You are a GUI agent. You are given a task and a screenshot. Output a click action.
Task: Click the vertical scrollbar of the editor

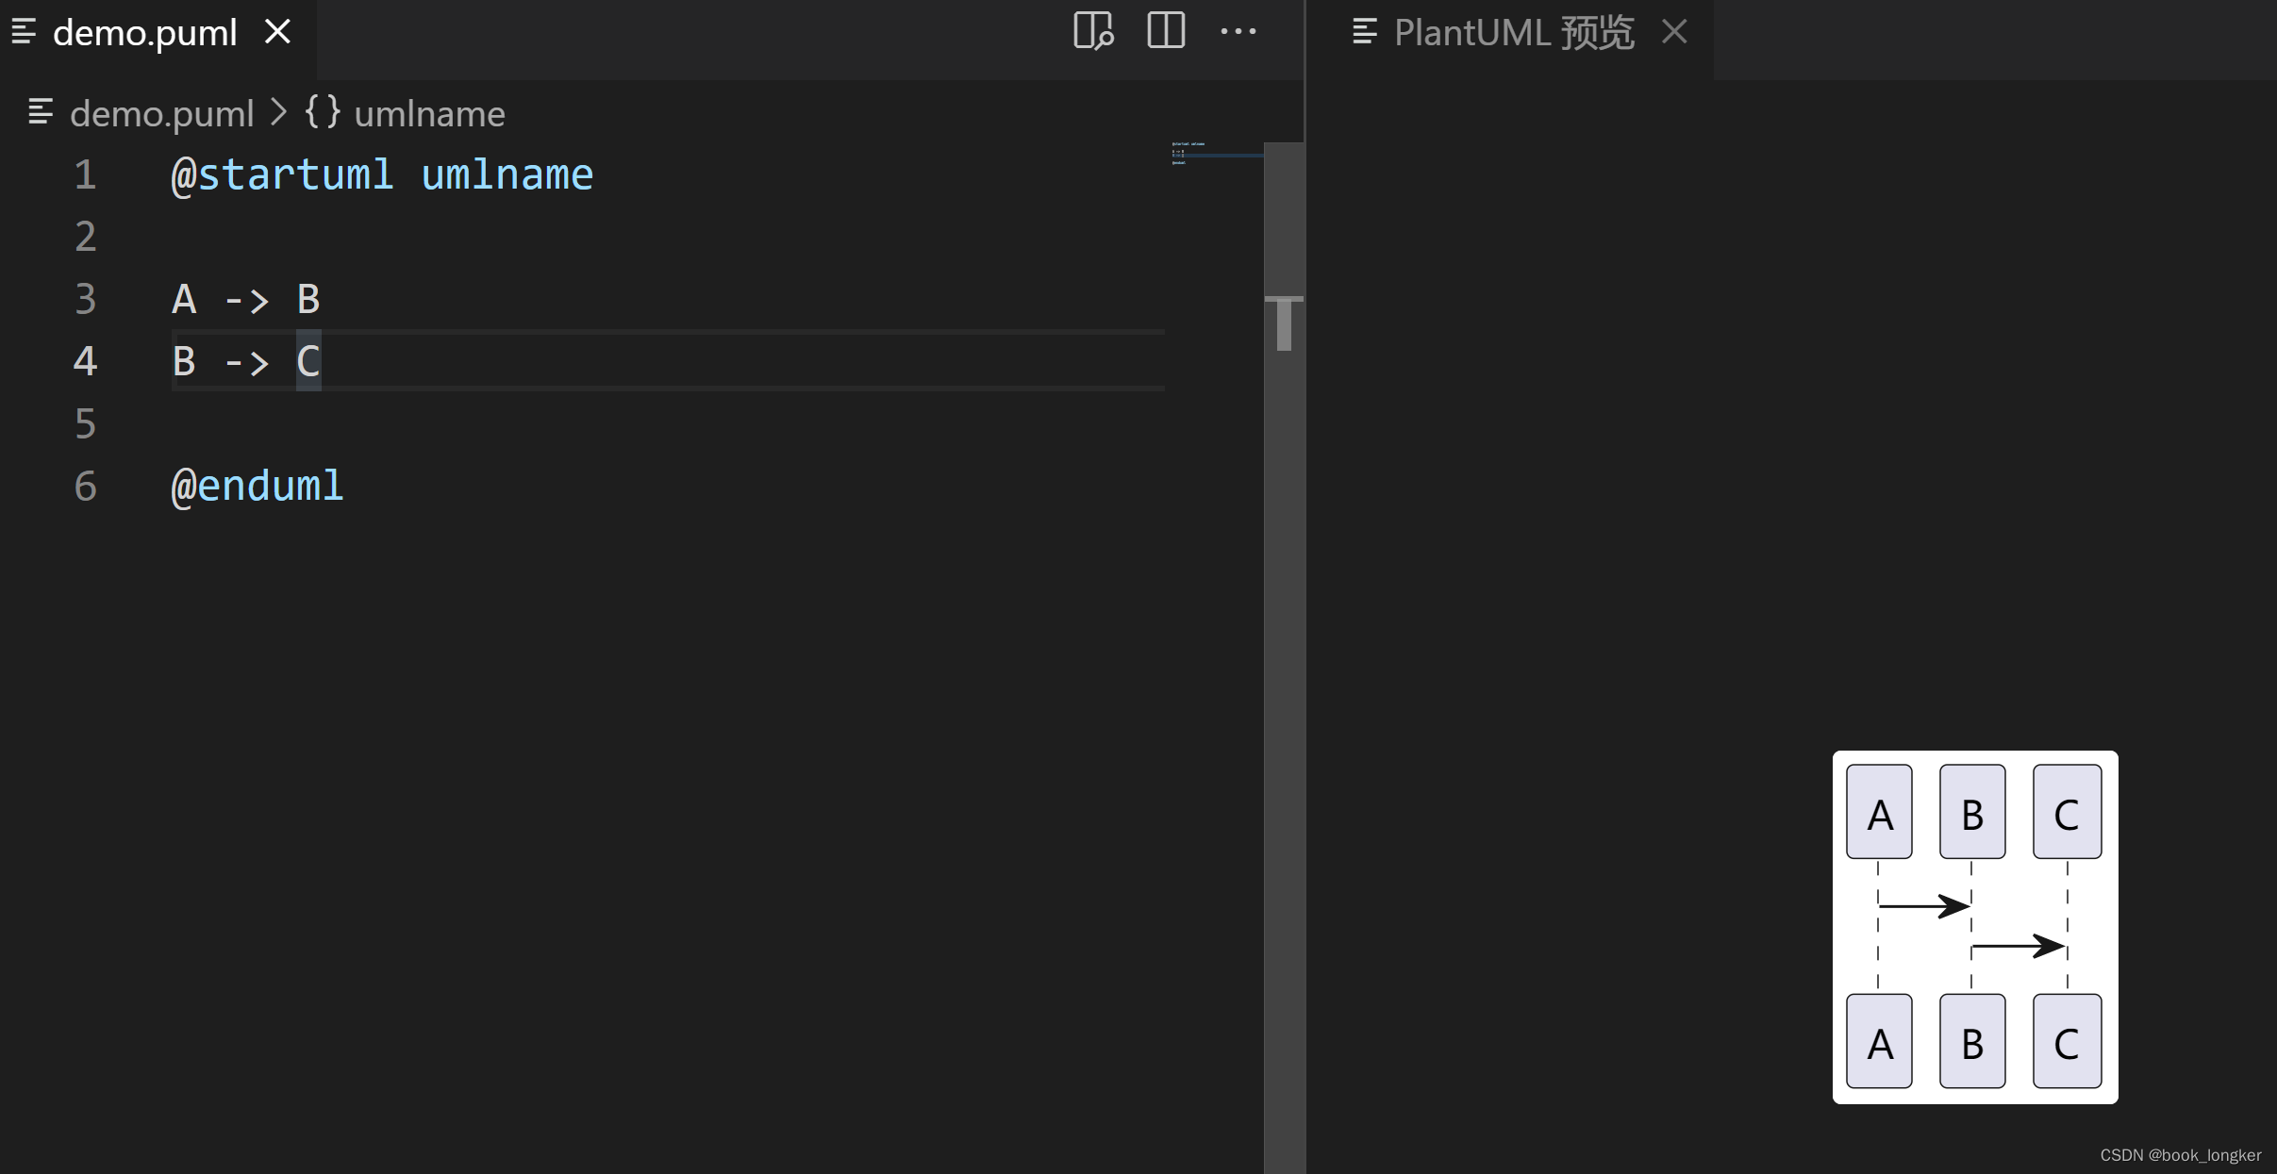(1283, 660)
